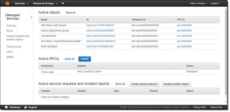The height and width of the screenshot is (112, 230).
Task: Select RFCs in the sidebar
Action: (10, 31)
